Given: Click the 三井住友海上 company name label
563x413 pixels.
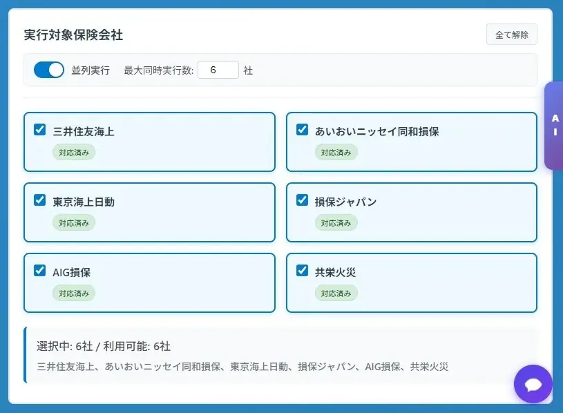Looking at the screenshot, I should pyautogui.click(x=84, y=131).
